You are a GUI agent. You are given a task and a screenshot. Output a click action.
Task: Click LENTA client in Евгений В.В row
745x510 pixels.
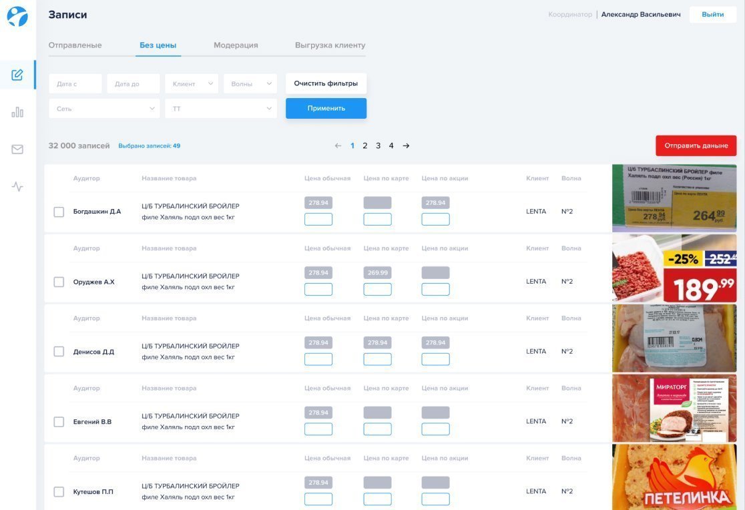[536, 421]
